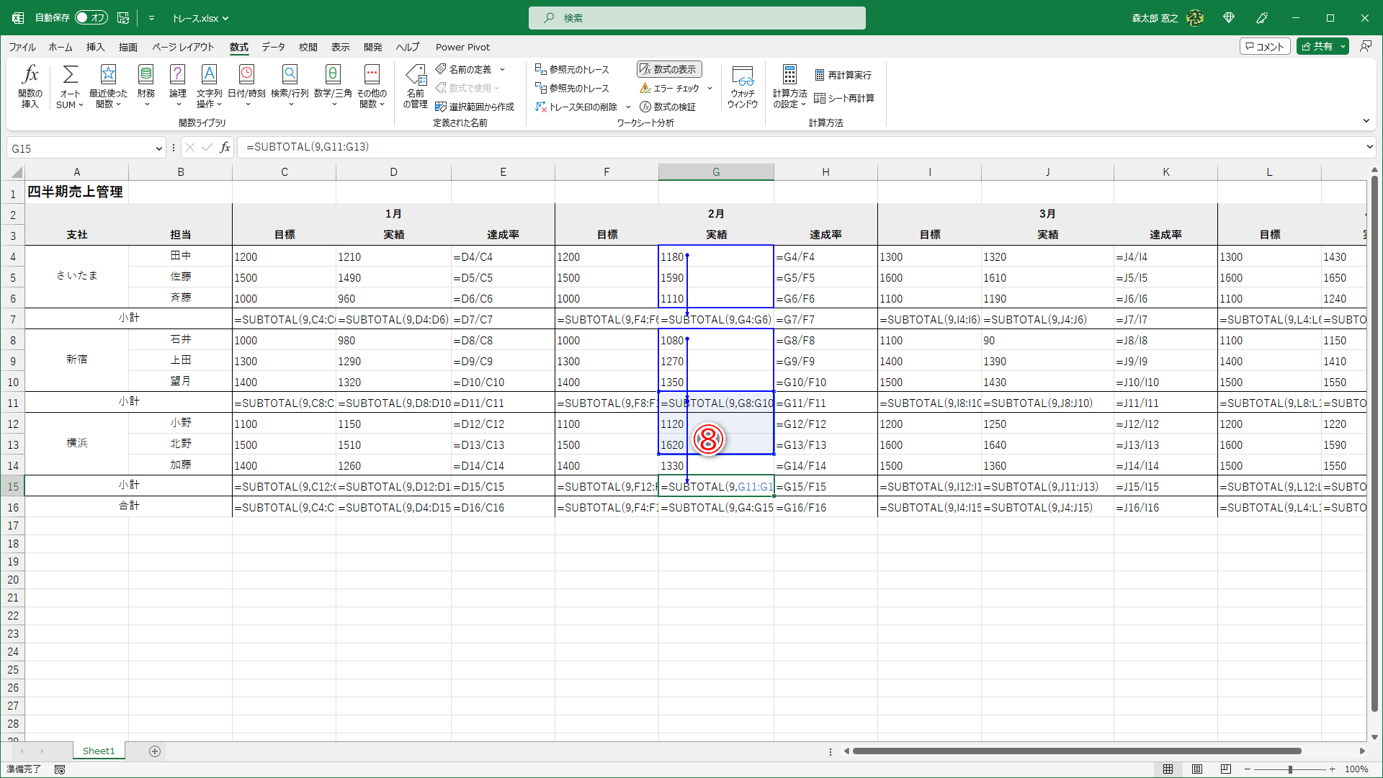Open the データ ribbon tab

(273, 47)
